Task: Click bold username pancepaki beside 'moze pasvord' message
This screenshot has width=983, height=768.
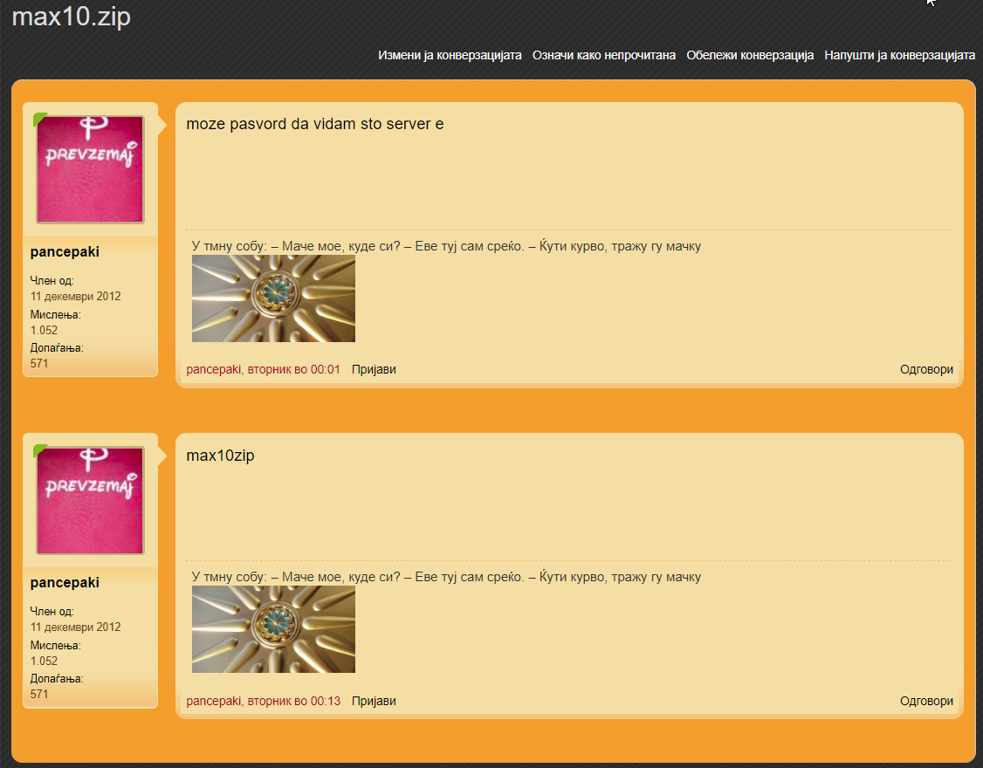Action: click(65, 252)
